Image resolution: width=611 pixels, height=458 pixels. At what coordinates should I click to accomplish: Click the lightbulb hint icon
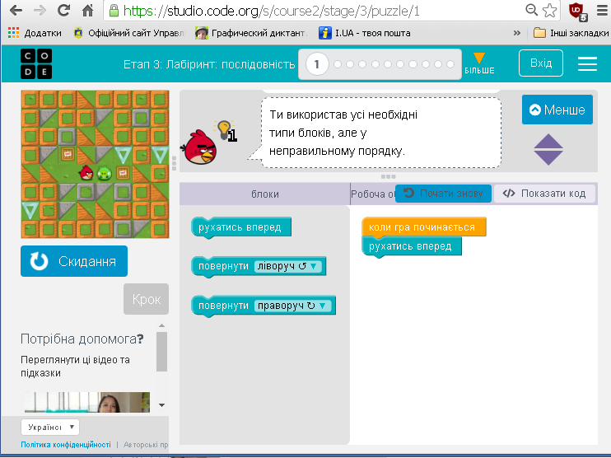(225, 130)
